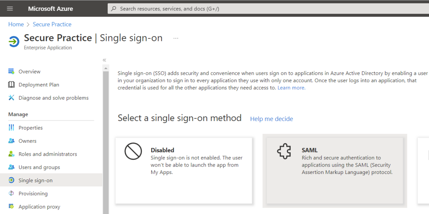The image size is (429, 214).
Task: Open the Single sign-on menu item
Action: pyautogui.click(x=36, y=181)
